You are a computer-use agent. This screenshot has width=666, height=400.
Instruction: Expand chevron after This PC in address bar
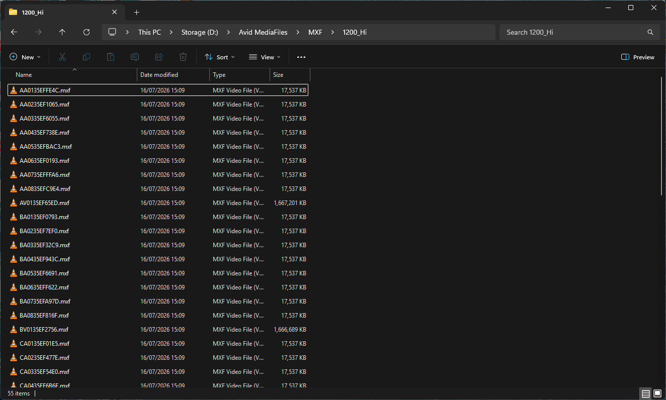click(172, 32)
